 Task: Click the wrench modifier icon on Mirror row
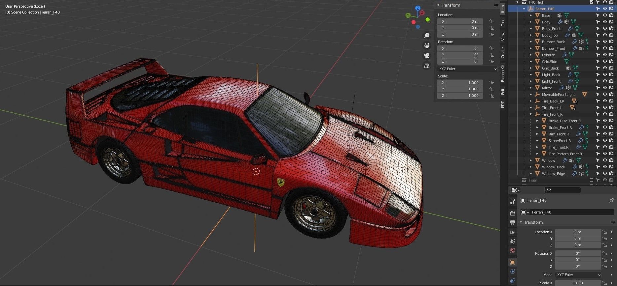point(562,88)
